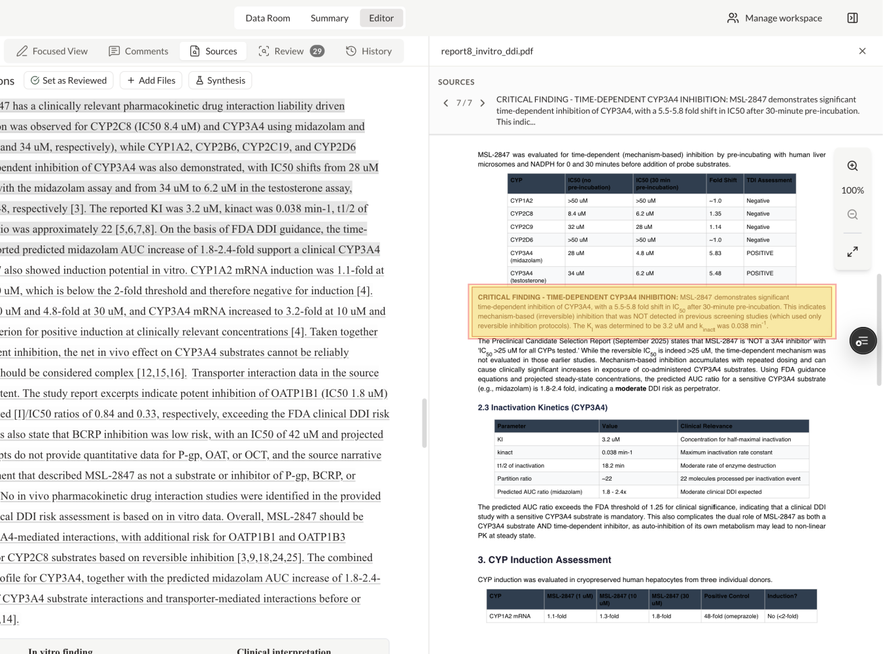883x654 pixels.
Task: Click the 7 / 7 source counter
Action: point(464,103)
